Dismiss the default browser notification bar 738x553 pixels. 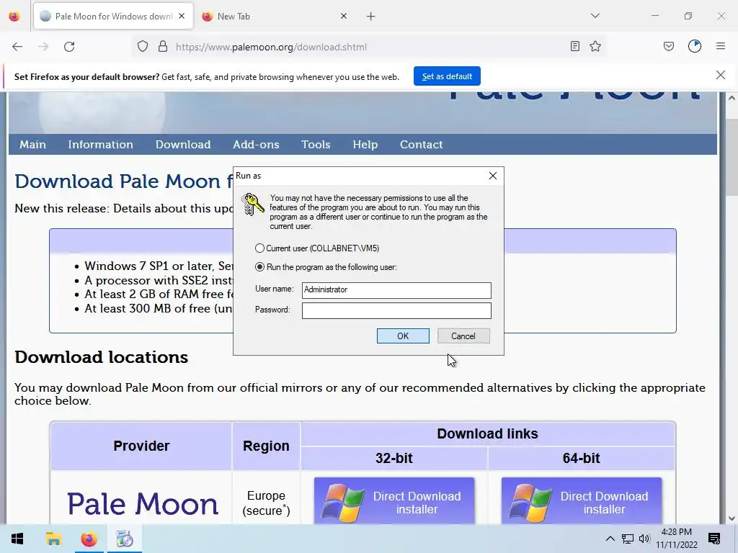721,75
